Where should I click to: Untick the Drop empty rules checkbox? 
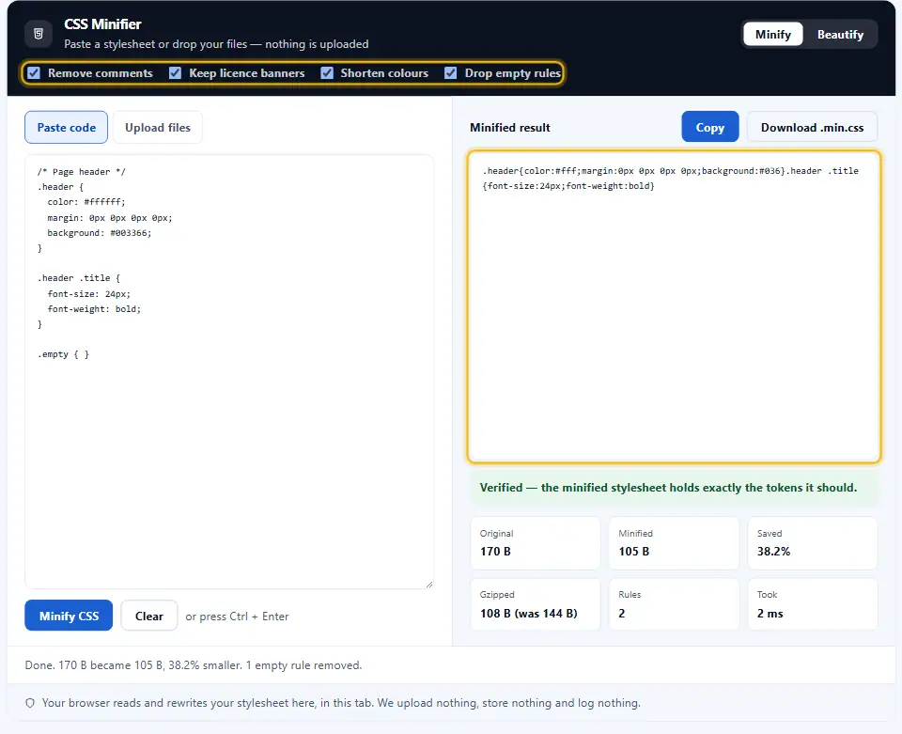coord(450,73)
